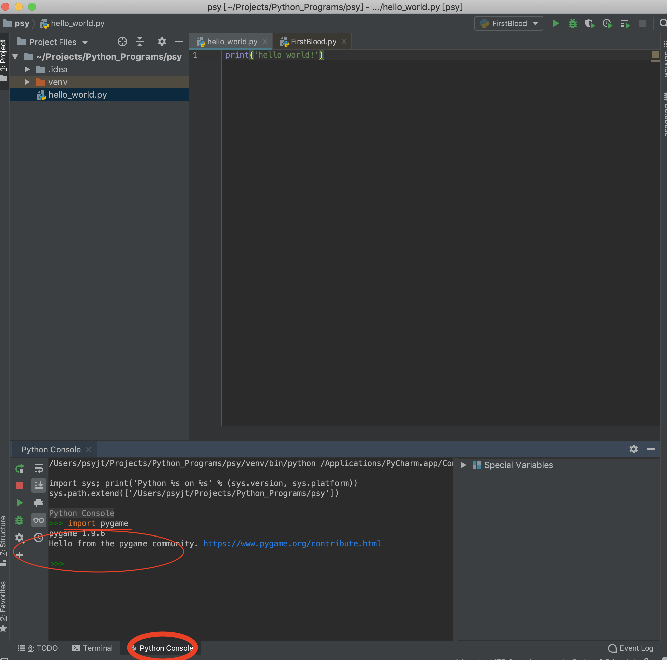The width and height of the screenshot is (667, 660).
Task: Open the Terminal tool window
Action: coord(97,648)
